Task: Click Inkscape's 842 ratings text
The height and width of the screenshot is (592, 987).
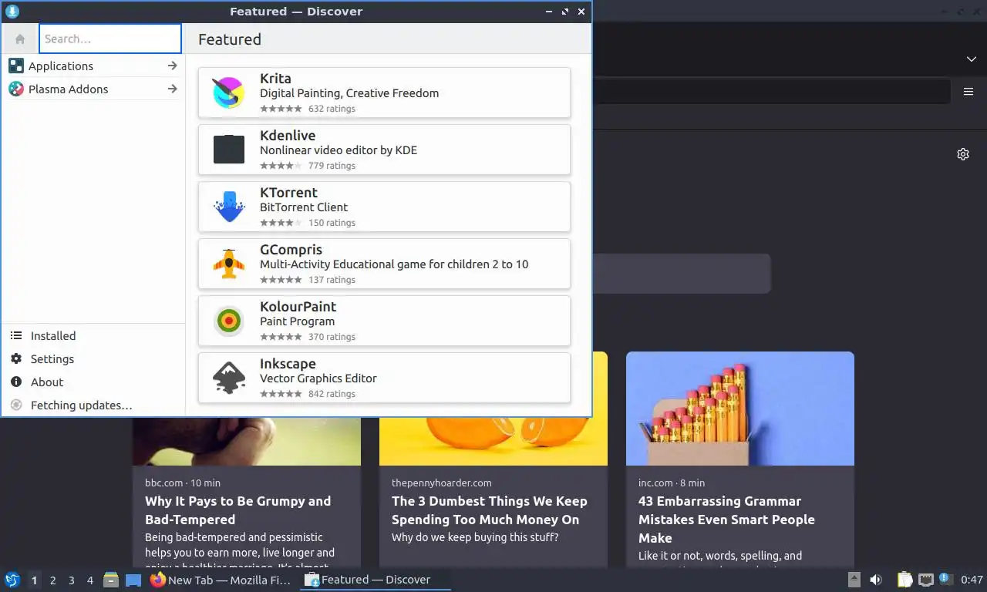Action: (332, 394)
